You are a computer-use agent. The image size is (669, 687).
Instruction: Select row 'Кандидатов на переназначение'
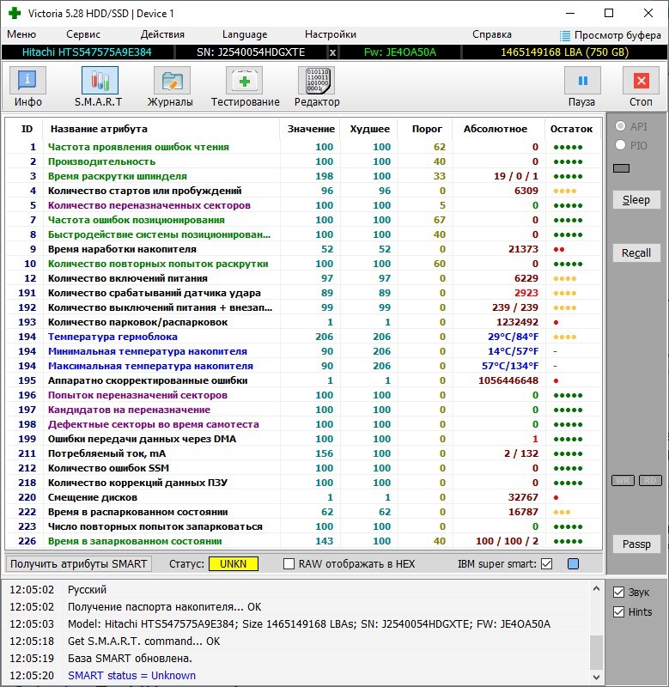303,410
